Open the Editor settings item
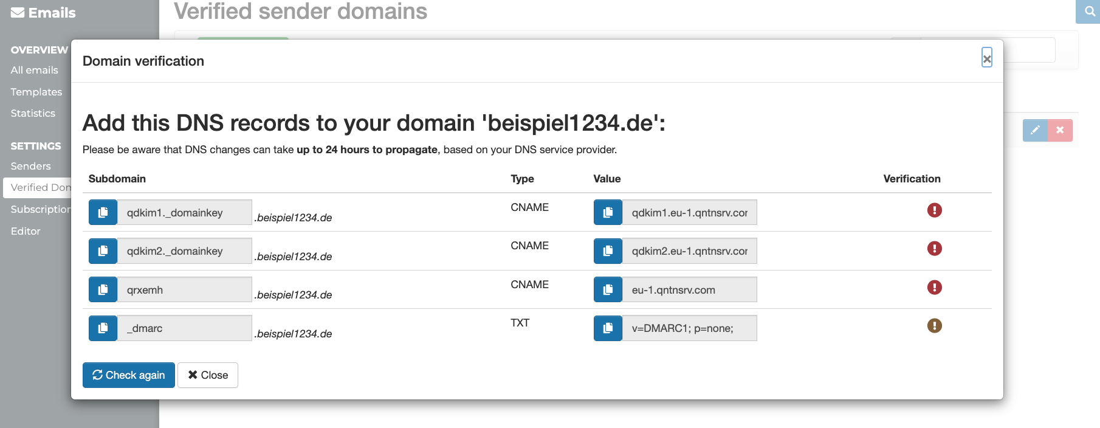This screenshot has width=1100, height=428. 26,231
